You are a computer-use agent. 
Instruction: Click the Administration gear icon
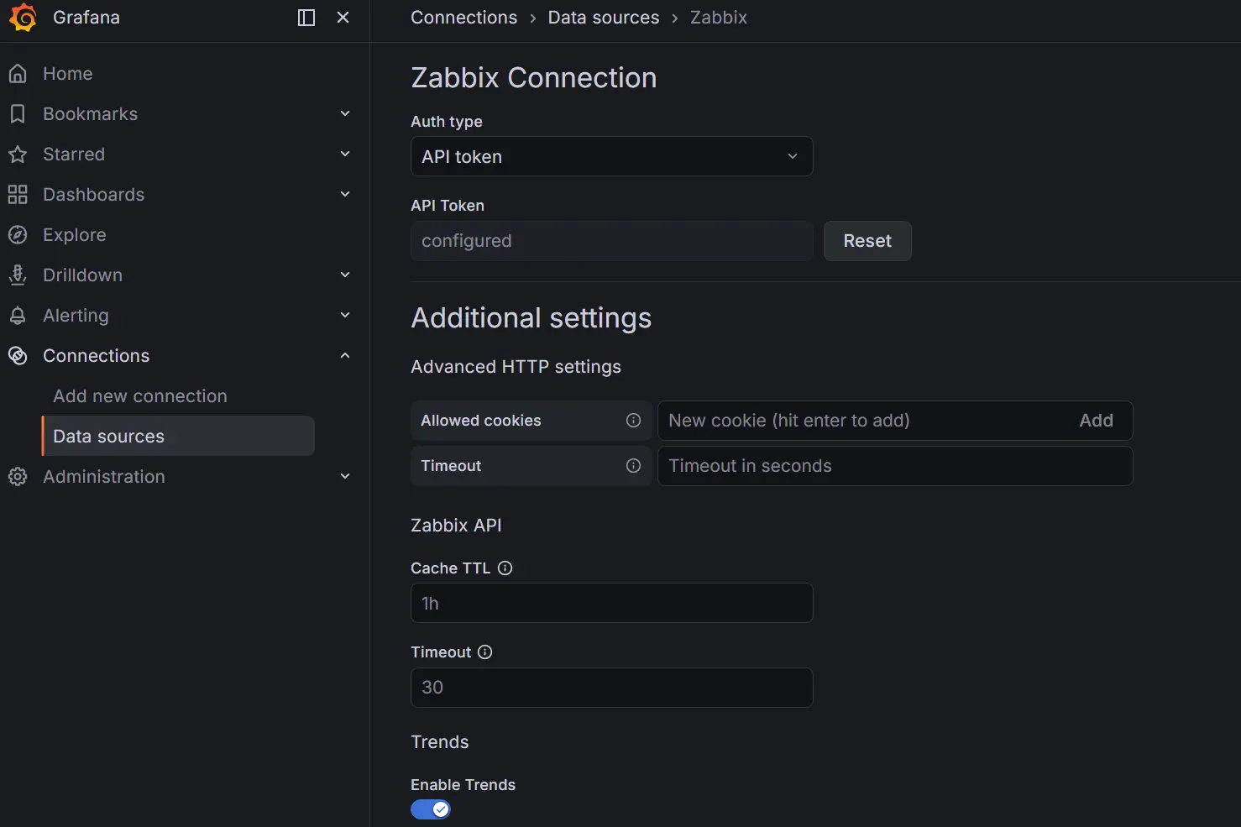(18, 476)
